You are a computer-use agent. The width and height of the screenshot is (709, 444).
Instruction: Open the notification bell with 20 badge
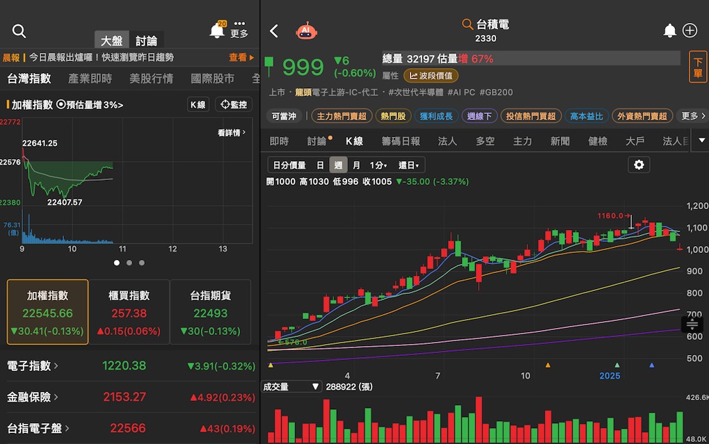pos(216,31)
